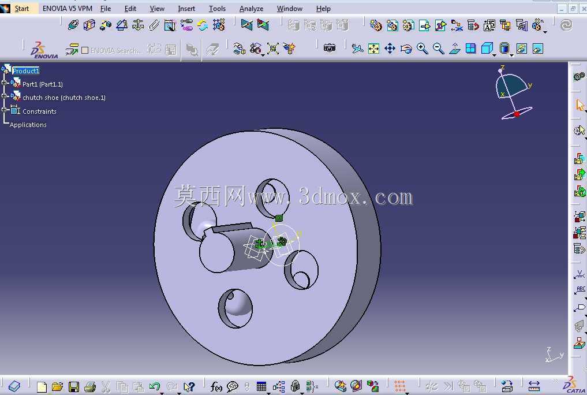Click the ENOVIA Search input field
587x395 pixels.
pos(116,50)
